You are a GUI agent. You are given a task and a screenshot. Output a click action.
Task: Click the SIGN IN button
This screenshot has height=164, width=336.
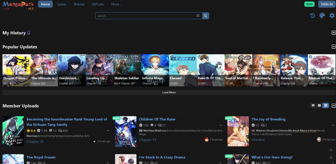(x=327, y=4)
